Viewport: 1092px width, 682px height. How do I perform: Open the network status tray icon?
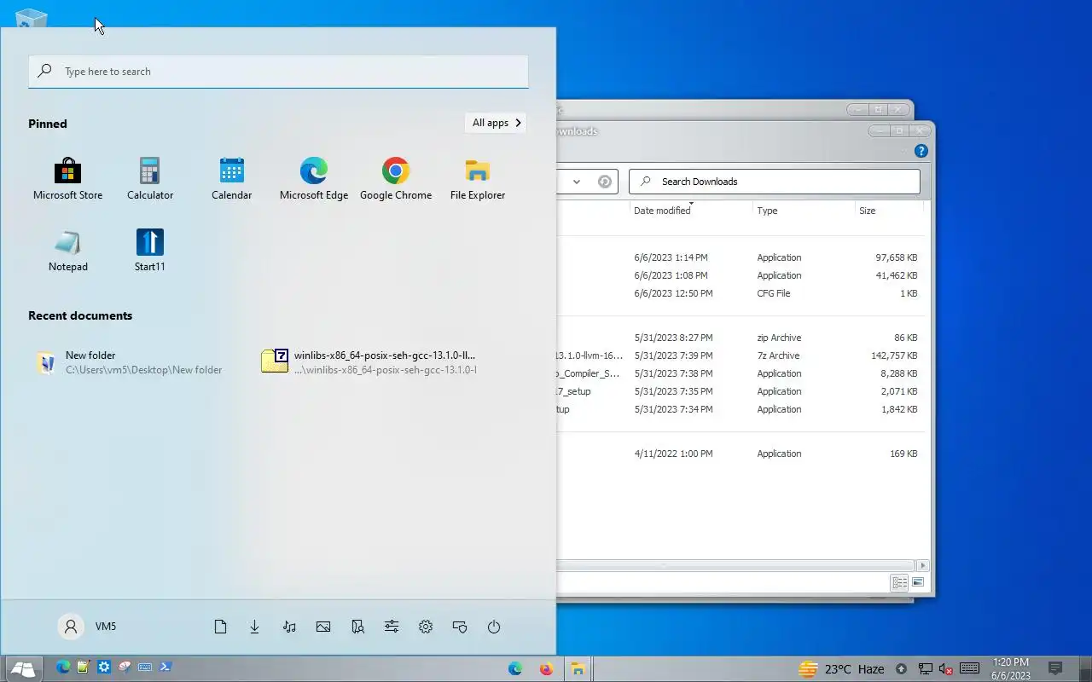coord(925,669)
